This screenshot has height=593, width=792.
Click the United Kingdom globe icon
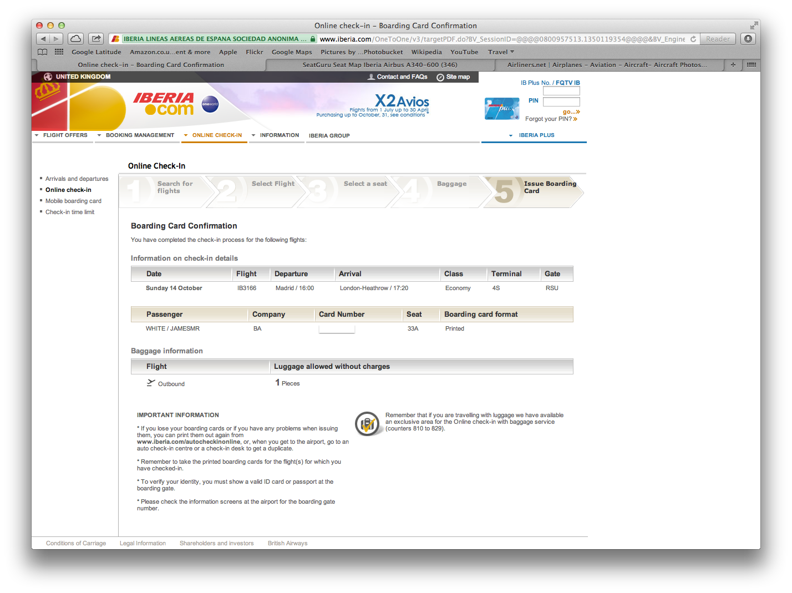click(48, 77)
